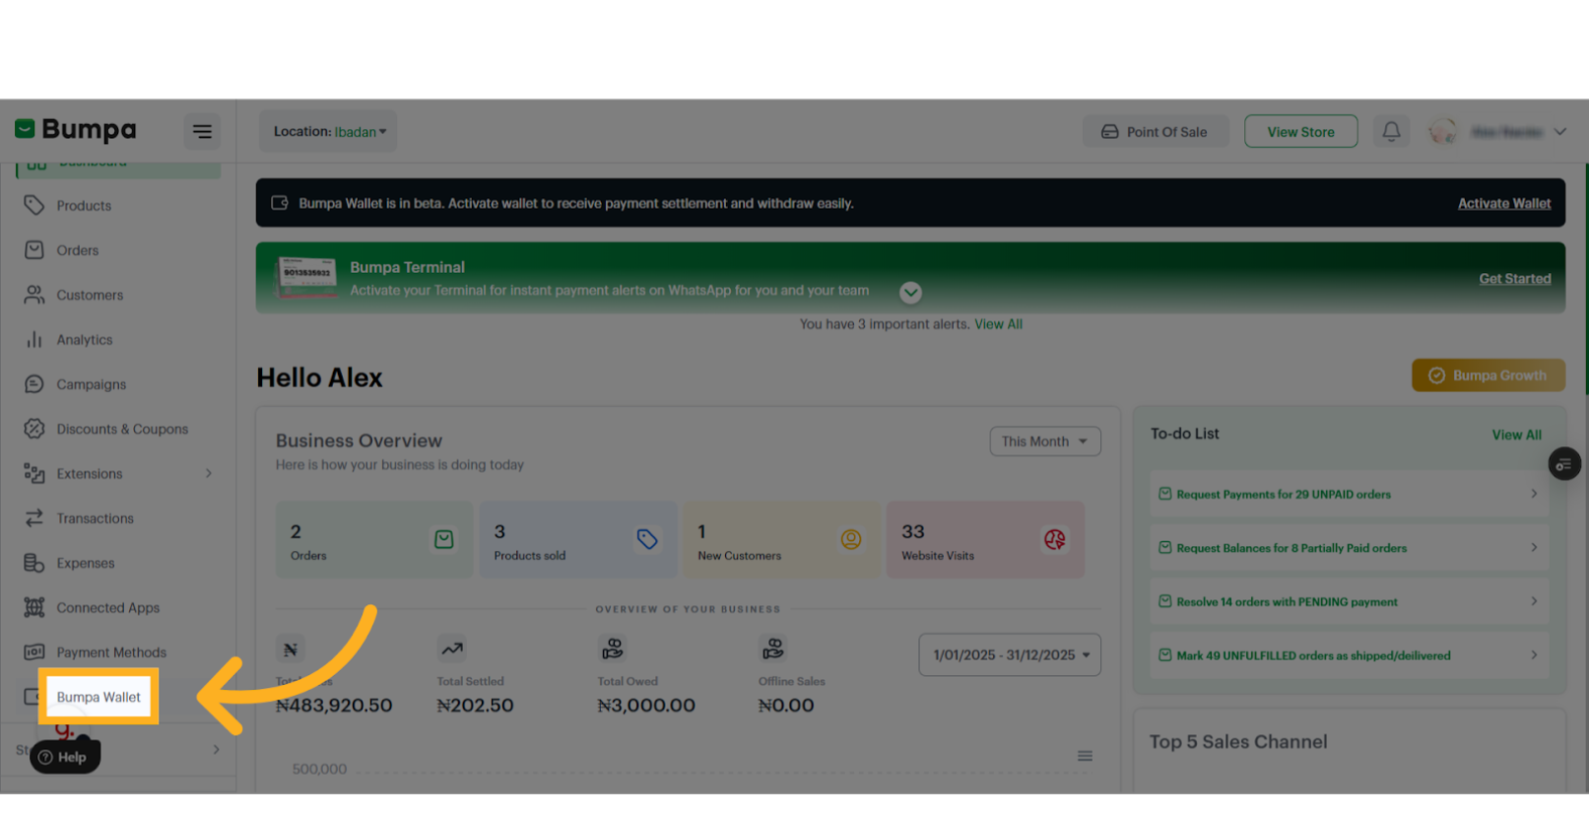This screenshot has width=1589, height=814.
Task: Open Request Balances Partially Paid chevron
Action: (x=1534, y=548)
